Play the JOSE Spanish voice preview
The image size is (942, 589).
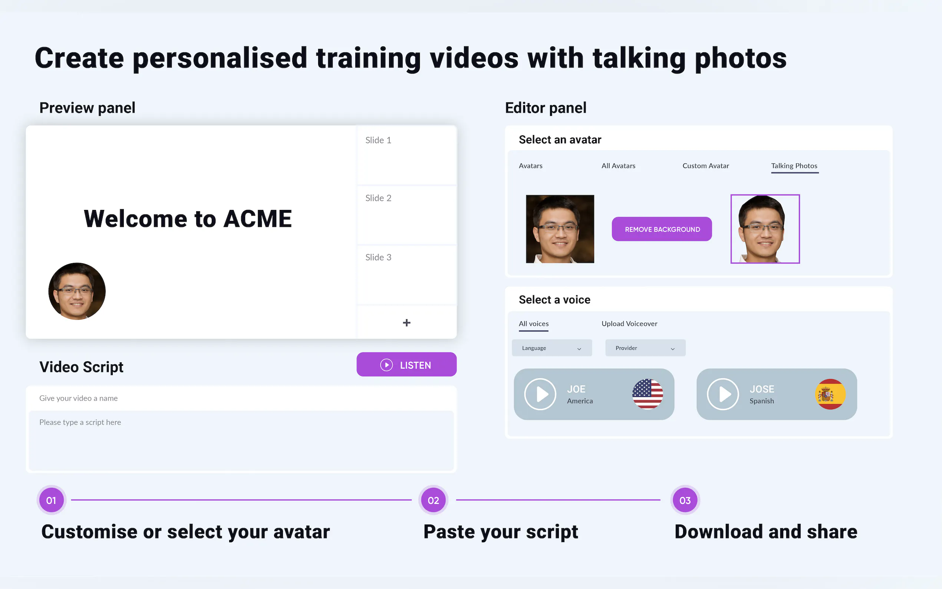(x=722, y=394)
